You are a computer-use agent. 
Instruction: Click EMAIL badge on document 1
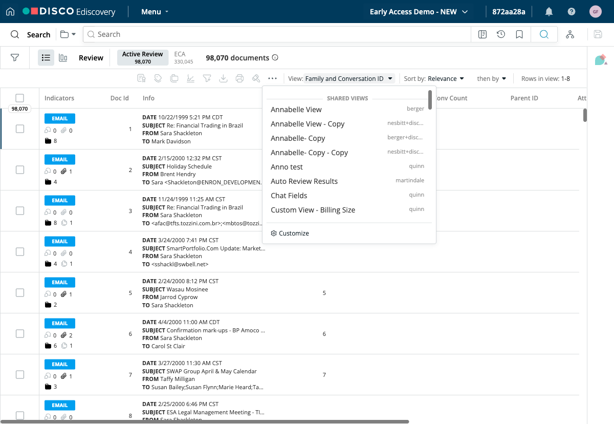(60, 118)
